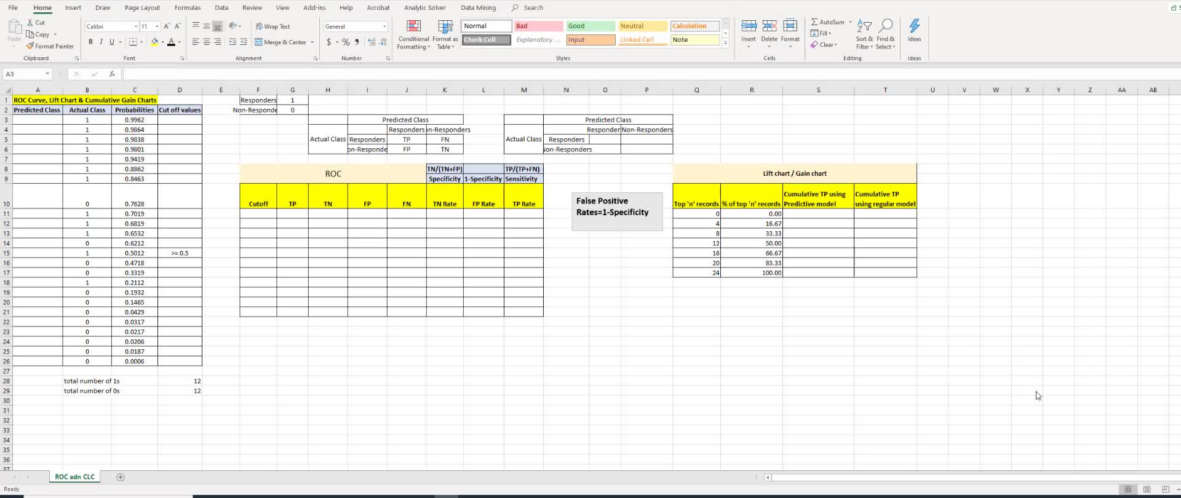Image resolution: width=1181 pixels, height=498 pixels.
Task: Apply the yellow fill color
Action: point(154,42)
